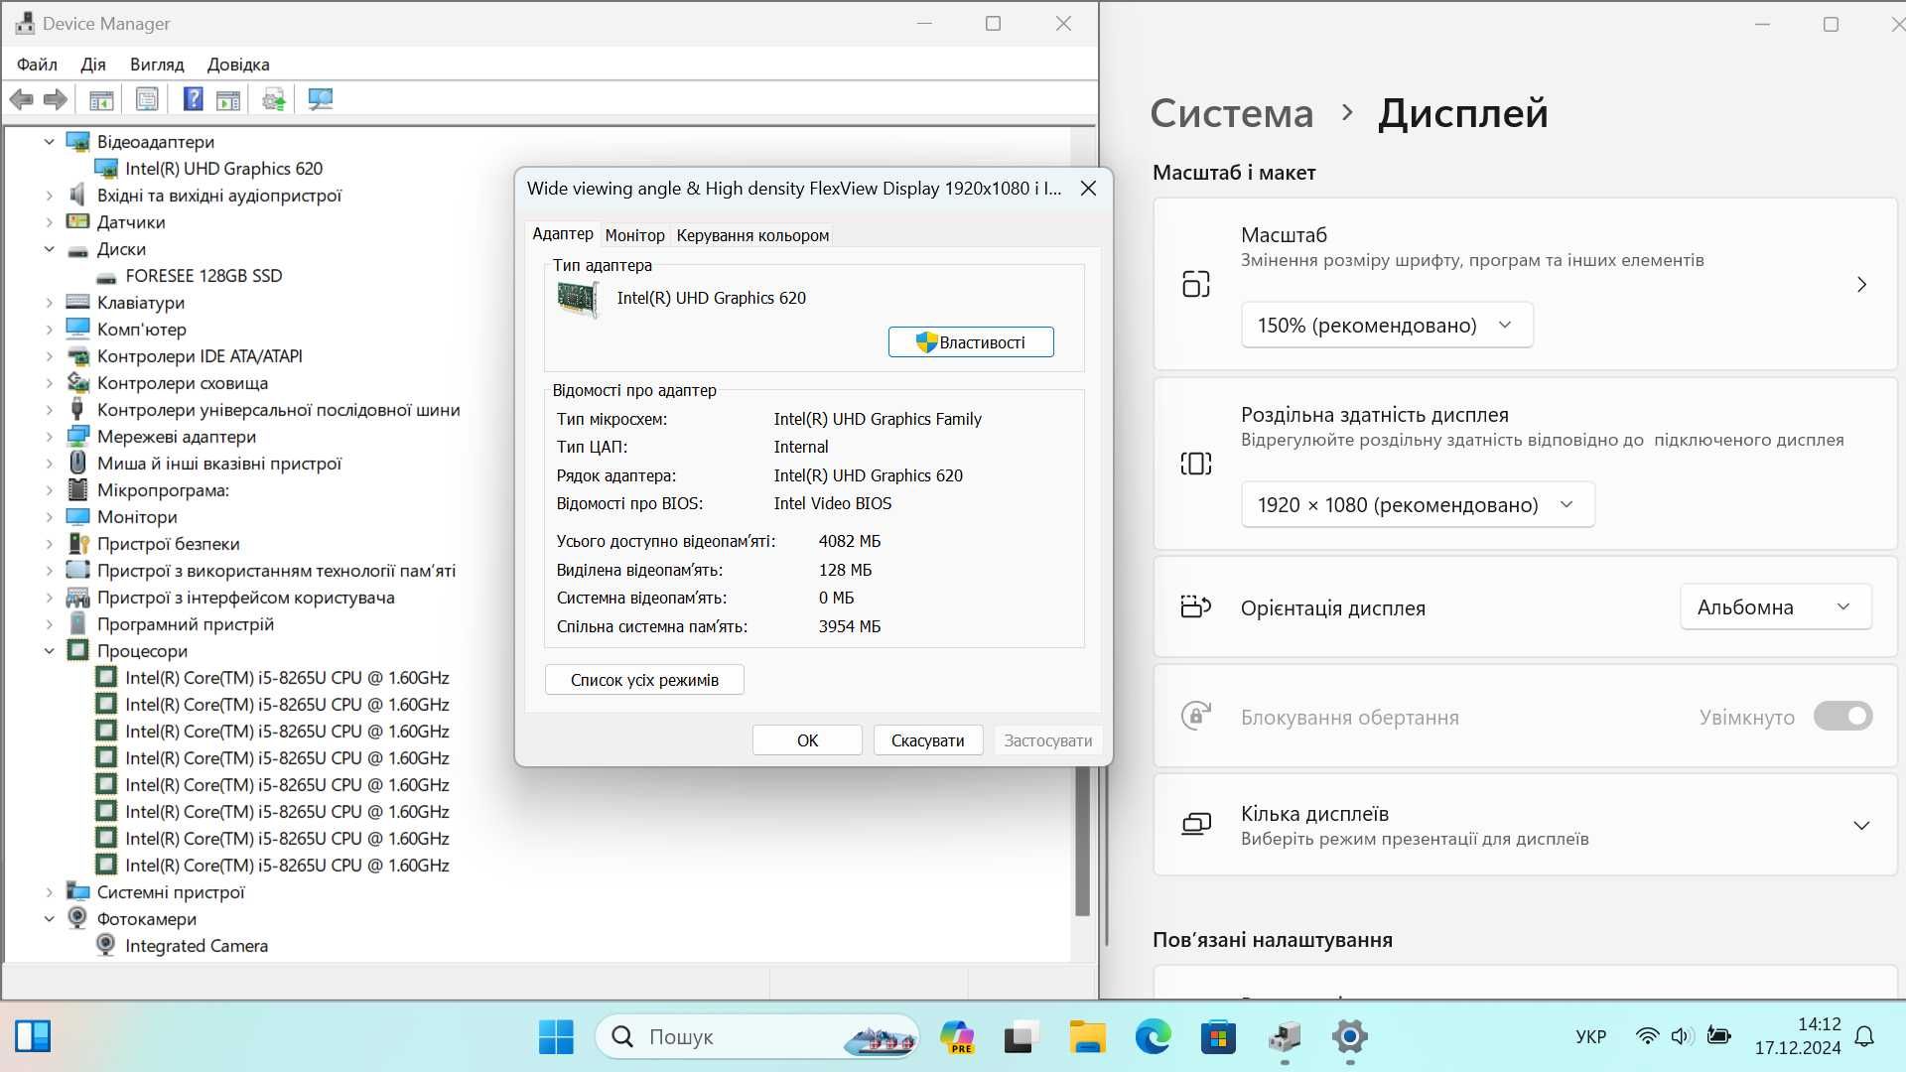Open the Дія menu
Screen dimensions: 1906x1072
(93, 65)
